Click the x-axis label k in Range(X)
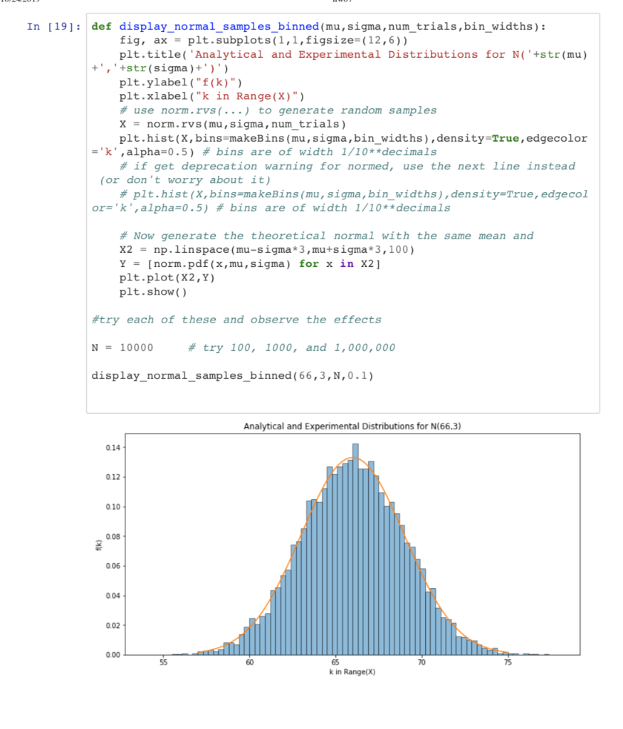The image size is (623, 729). click(x=352, y=671)
